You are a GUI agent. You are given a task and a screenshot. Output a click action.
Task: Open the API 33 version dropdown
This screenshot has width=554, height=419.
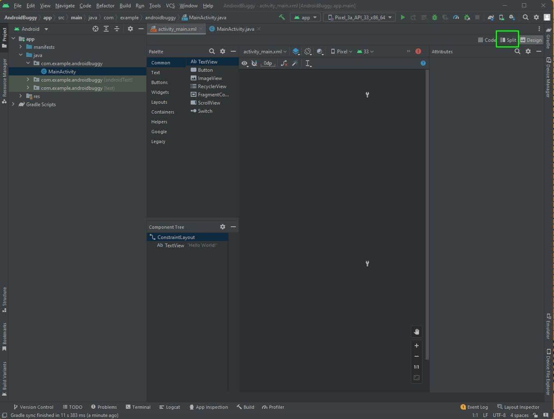[x=365, y=52]
